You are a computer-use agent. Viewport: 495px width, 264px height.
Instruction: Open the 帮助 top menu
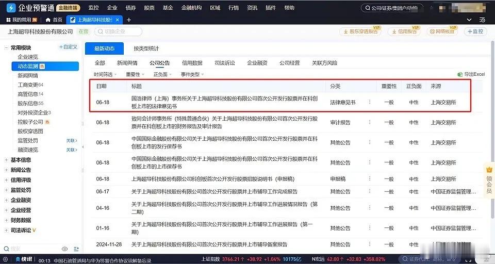[x=289, y=8]
